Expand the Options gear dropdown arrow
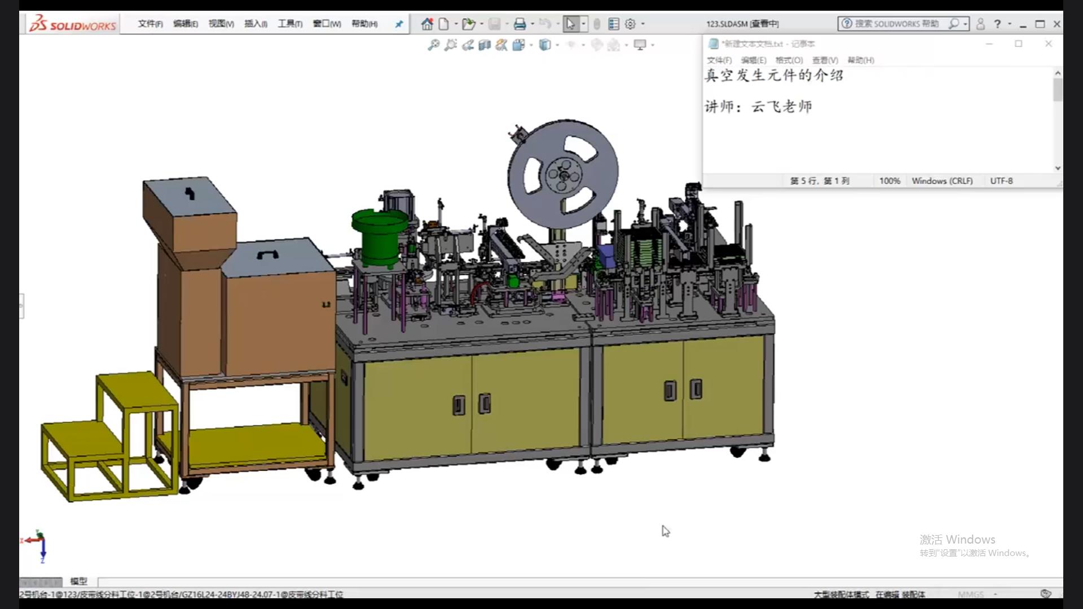 pyautogui.click(x=642, y=24)
